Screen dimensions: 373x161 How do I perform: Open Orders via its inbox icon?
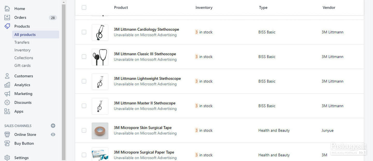pos(7,17)
